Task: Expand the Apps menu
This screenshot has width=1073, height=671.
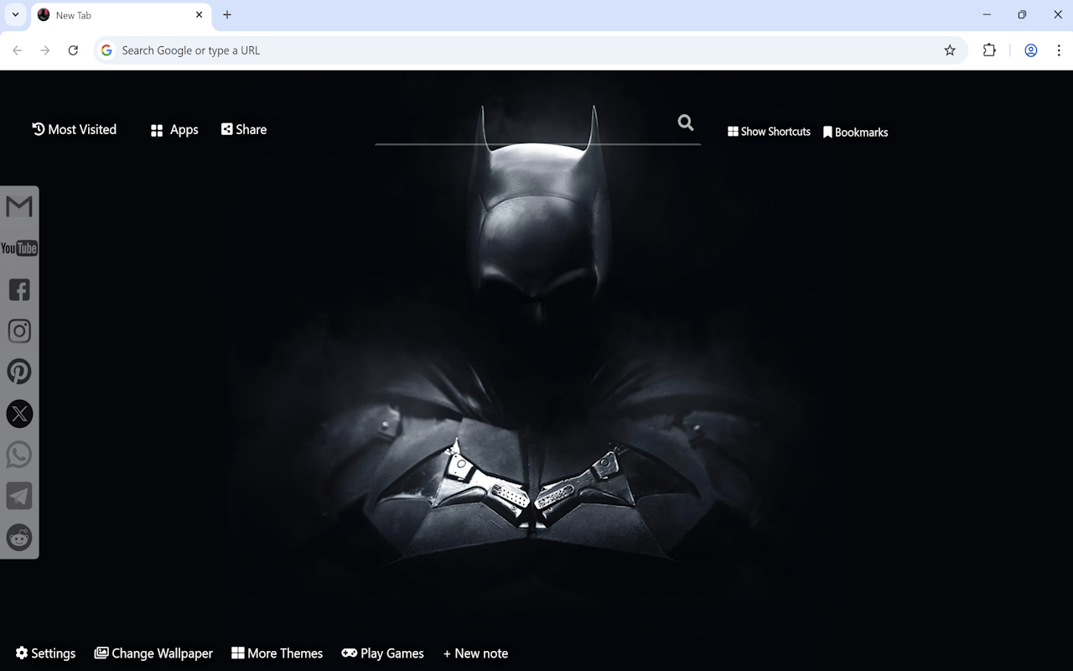Action: click(174, 129)
